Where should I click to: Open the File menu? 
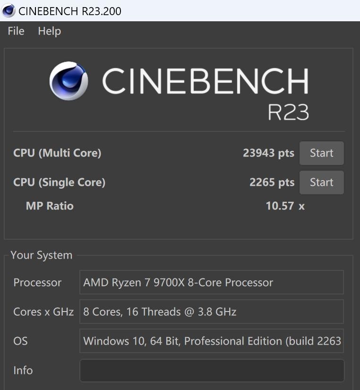(x=16, y=31)
